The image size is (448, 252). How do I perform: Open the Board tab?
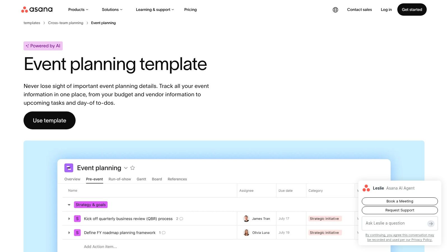tap(157, 179)
